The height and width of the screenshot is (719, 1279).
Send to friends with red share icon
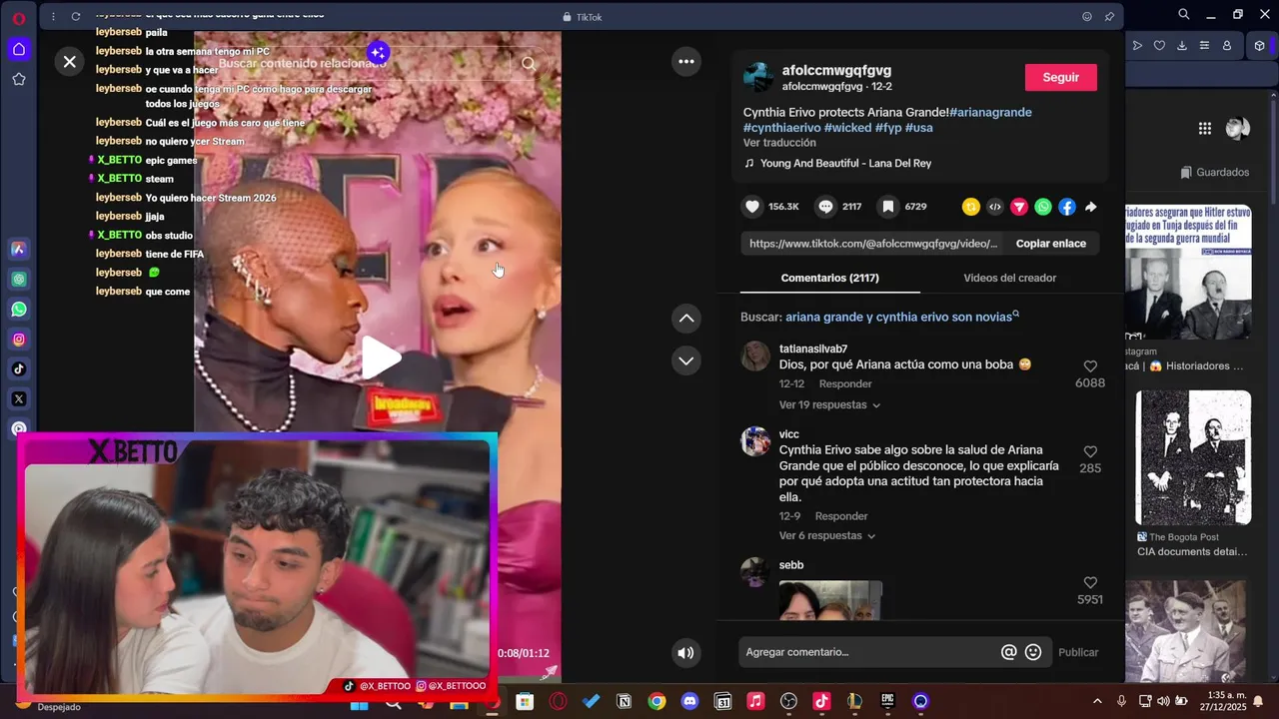[1018, 207]
